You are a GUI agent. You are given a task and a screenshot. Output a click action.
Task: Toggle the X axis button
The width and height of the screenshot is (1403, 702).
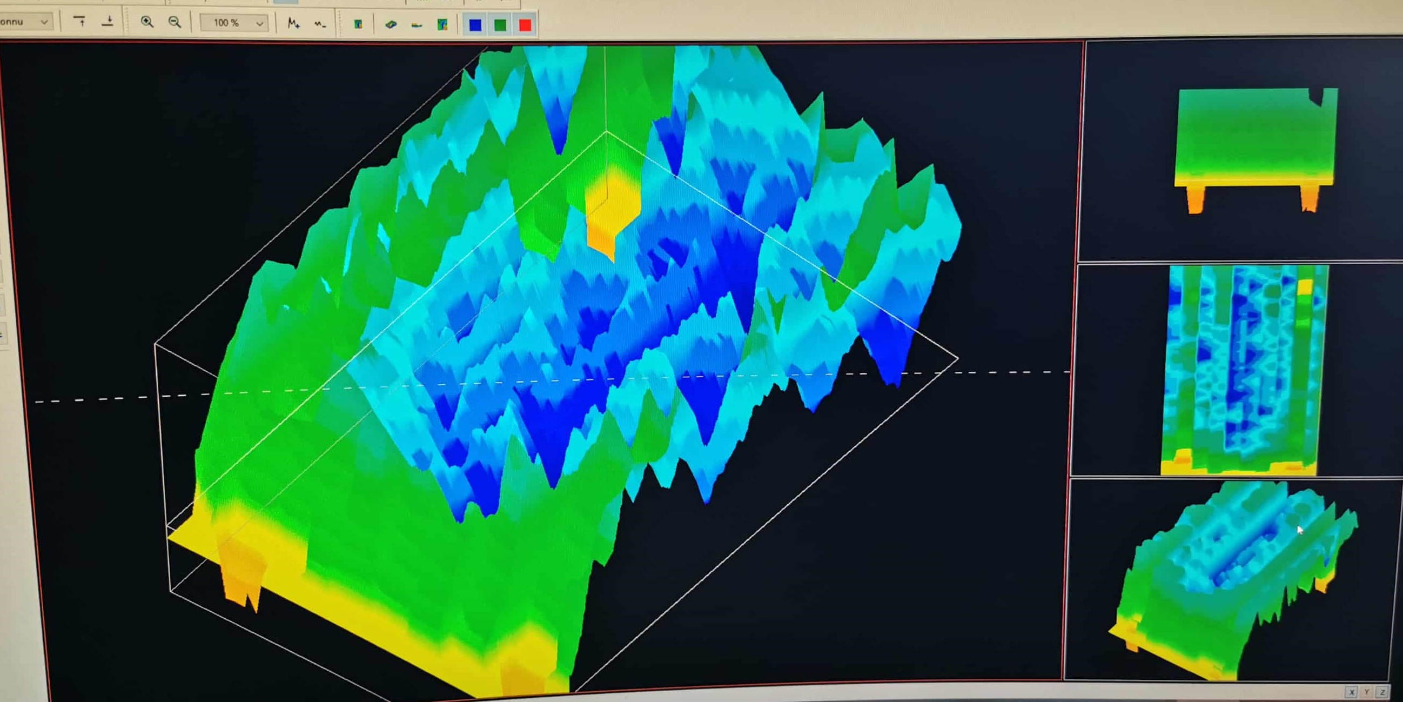pos(1351,692)
